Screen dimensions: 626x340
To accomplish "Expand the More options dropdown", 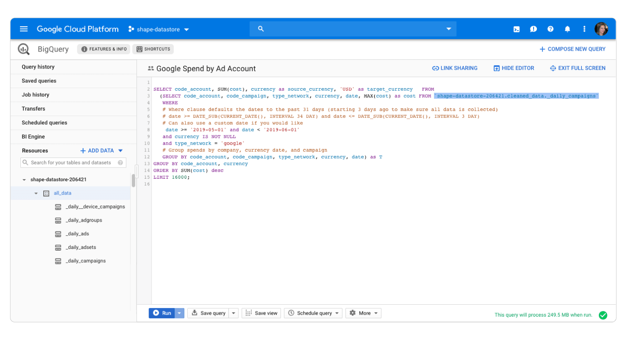I will [363, 313].
